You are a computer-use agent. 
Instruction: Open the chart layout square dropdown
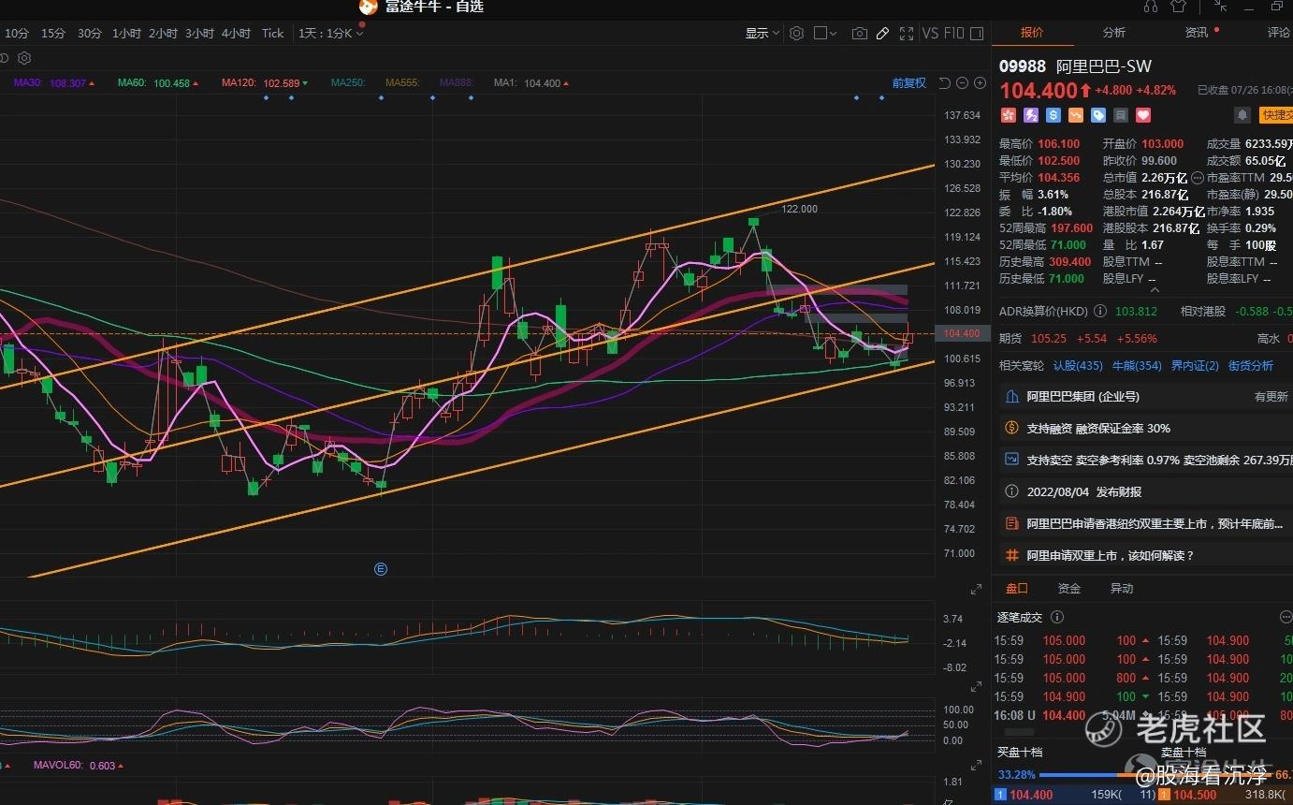tap(825, 34)
